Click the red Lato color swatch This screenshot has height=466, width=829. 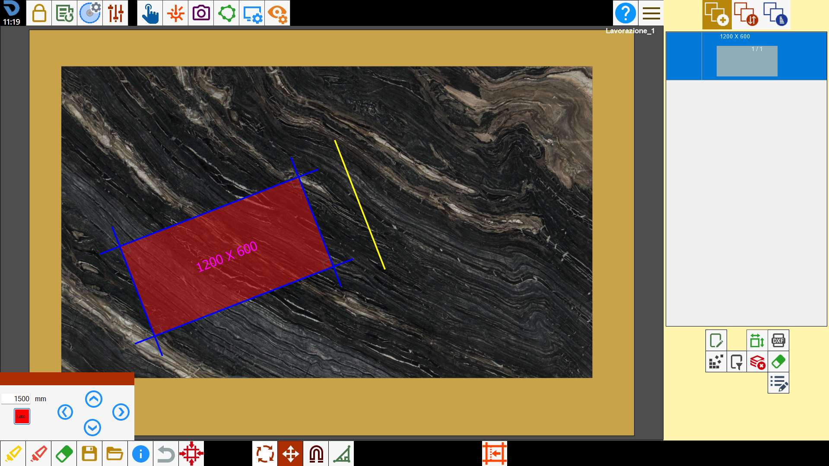[x=22, y=416]
